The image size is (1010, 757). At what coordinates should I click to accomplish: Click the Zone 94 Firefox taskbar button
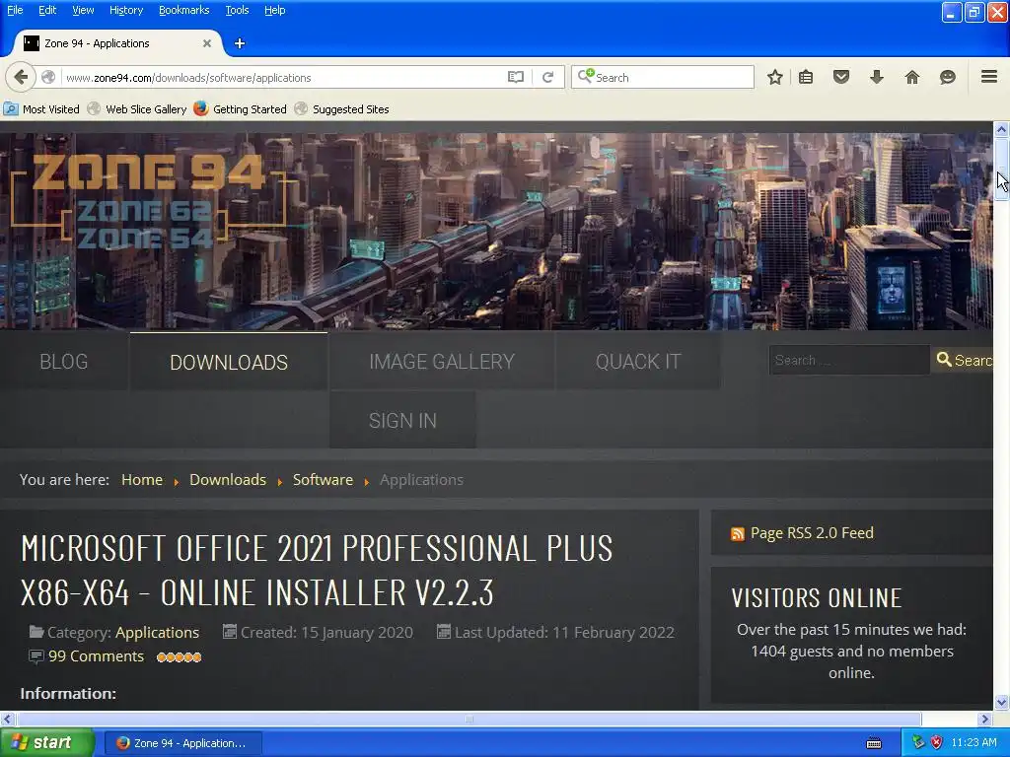[x=182, y=743]
